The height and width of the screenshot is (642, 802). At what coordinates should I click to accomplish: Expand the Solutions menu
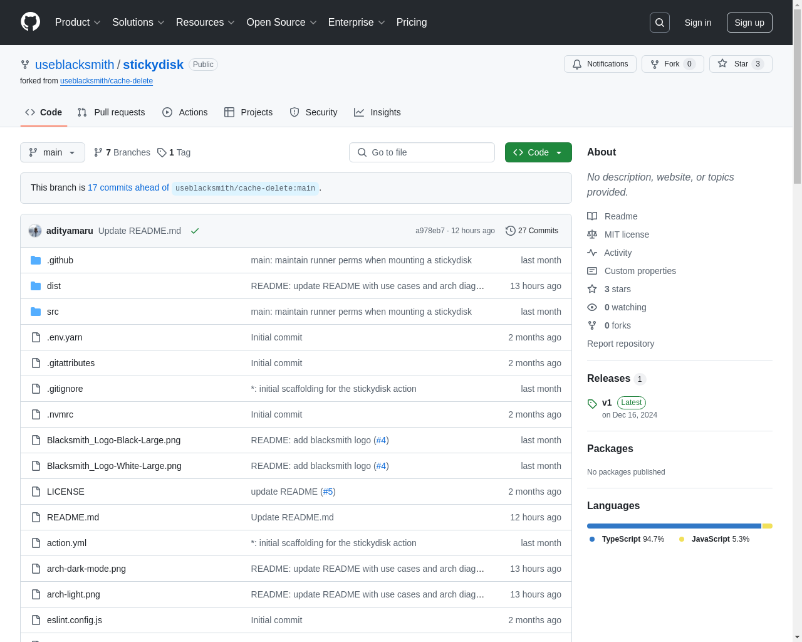tap(138, 23)
